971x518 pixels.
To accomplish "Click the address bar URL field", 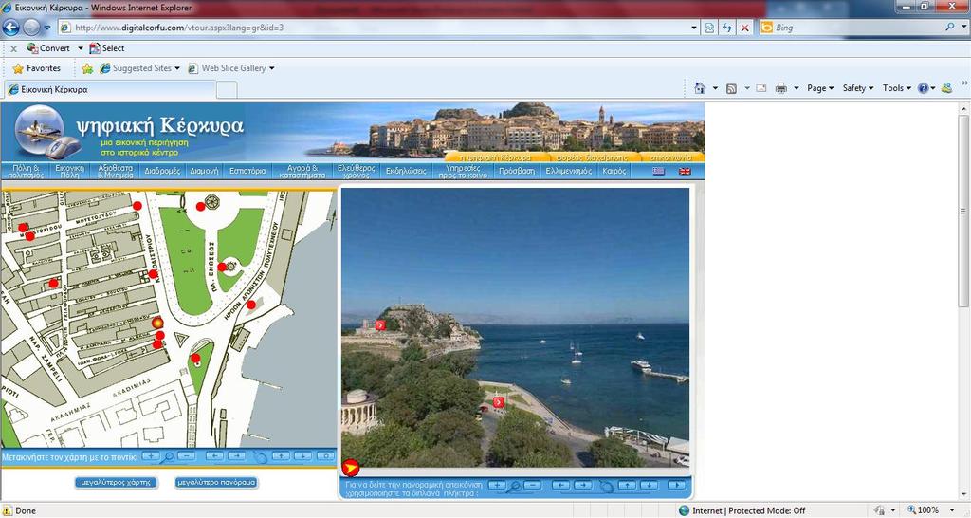I will pyautogui.click(x=375, y=28).
